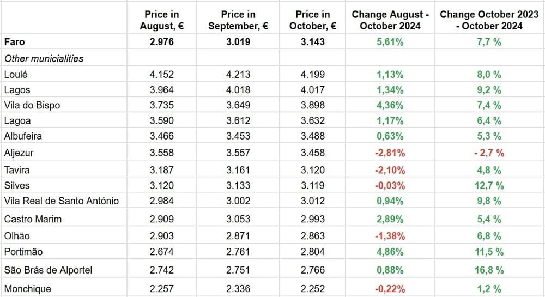Image resolution: width=545 pixels, height=297 pixels.
Task: Select Castro Marim September price 3.053
Action: [238, 219]
